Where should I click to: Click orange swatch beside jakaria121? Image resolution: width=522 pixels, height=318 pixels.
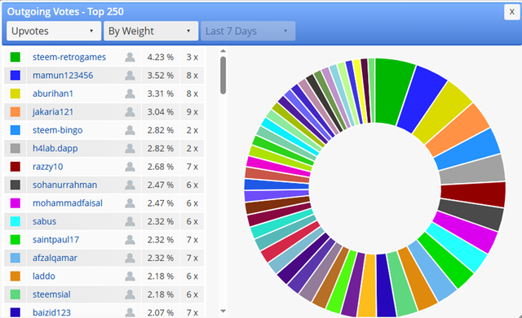coord(15,112)
